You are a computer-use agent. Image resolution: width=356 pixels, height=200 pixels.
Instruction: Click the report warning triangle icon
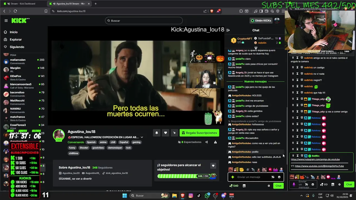click(216, 142)
